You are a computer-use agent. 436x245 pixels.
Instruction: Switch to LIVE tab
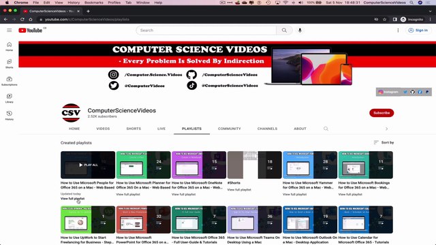pos(161,129)
